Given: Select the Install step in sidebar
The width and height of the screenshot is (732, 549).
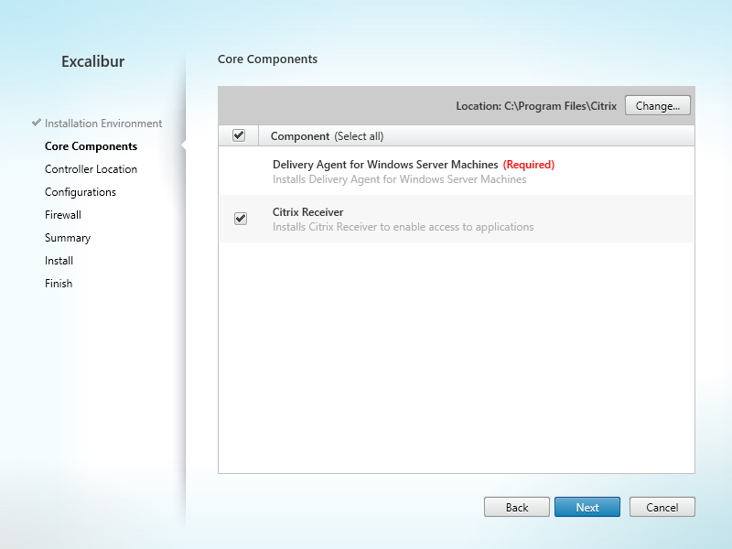Looking at the screenshot, I should (x=59, y=261).
